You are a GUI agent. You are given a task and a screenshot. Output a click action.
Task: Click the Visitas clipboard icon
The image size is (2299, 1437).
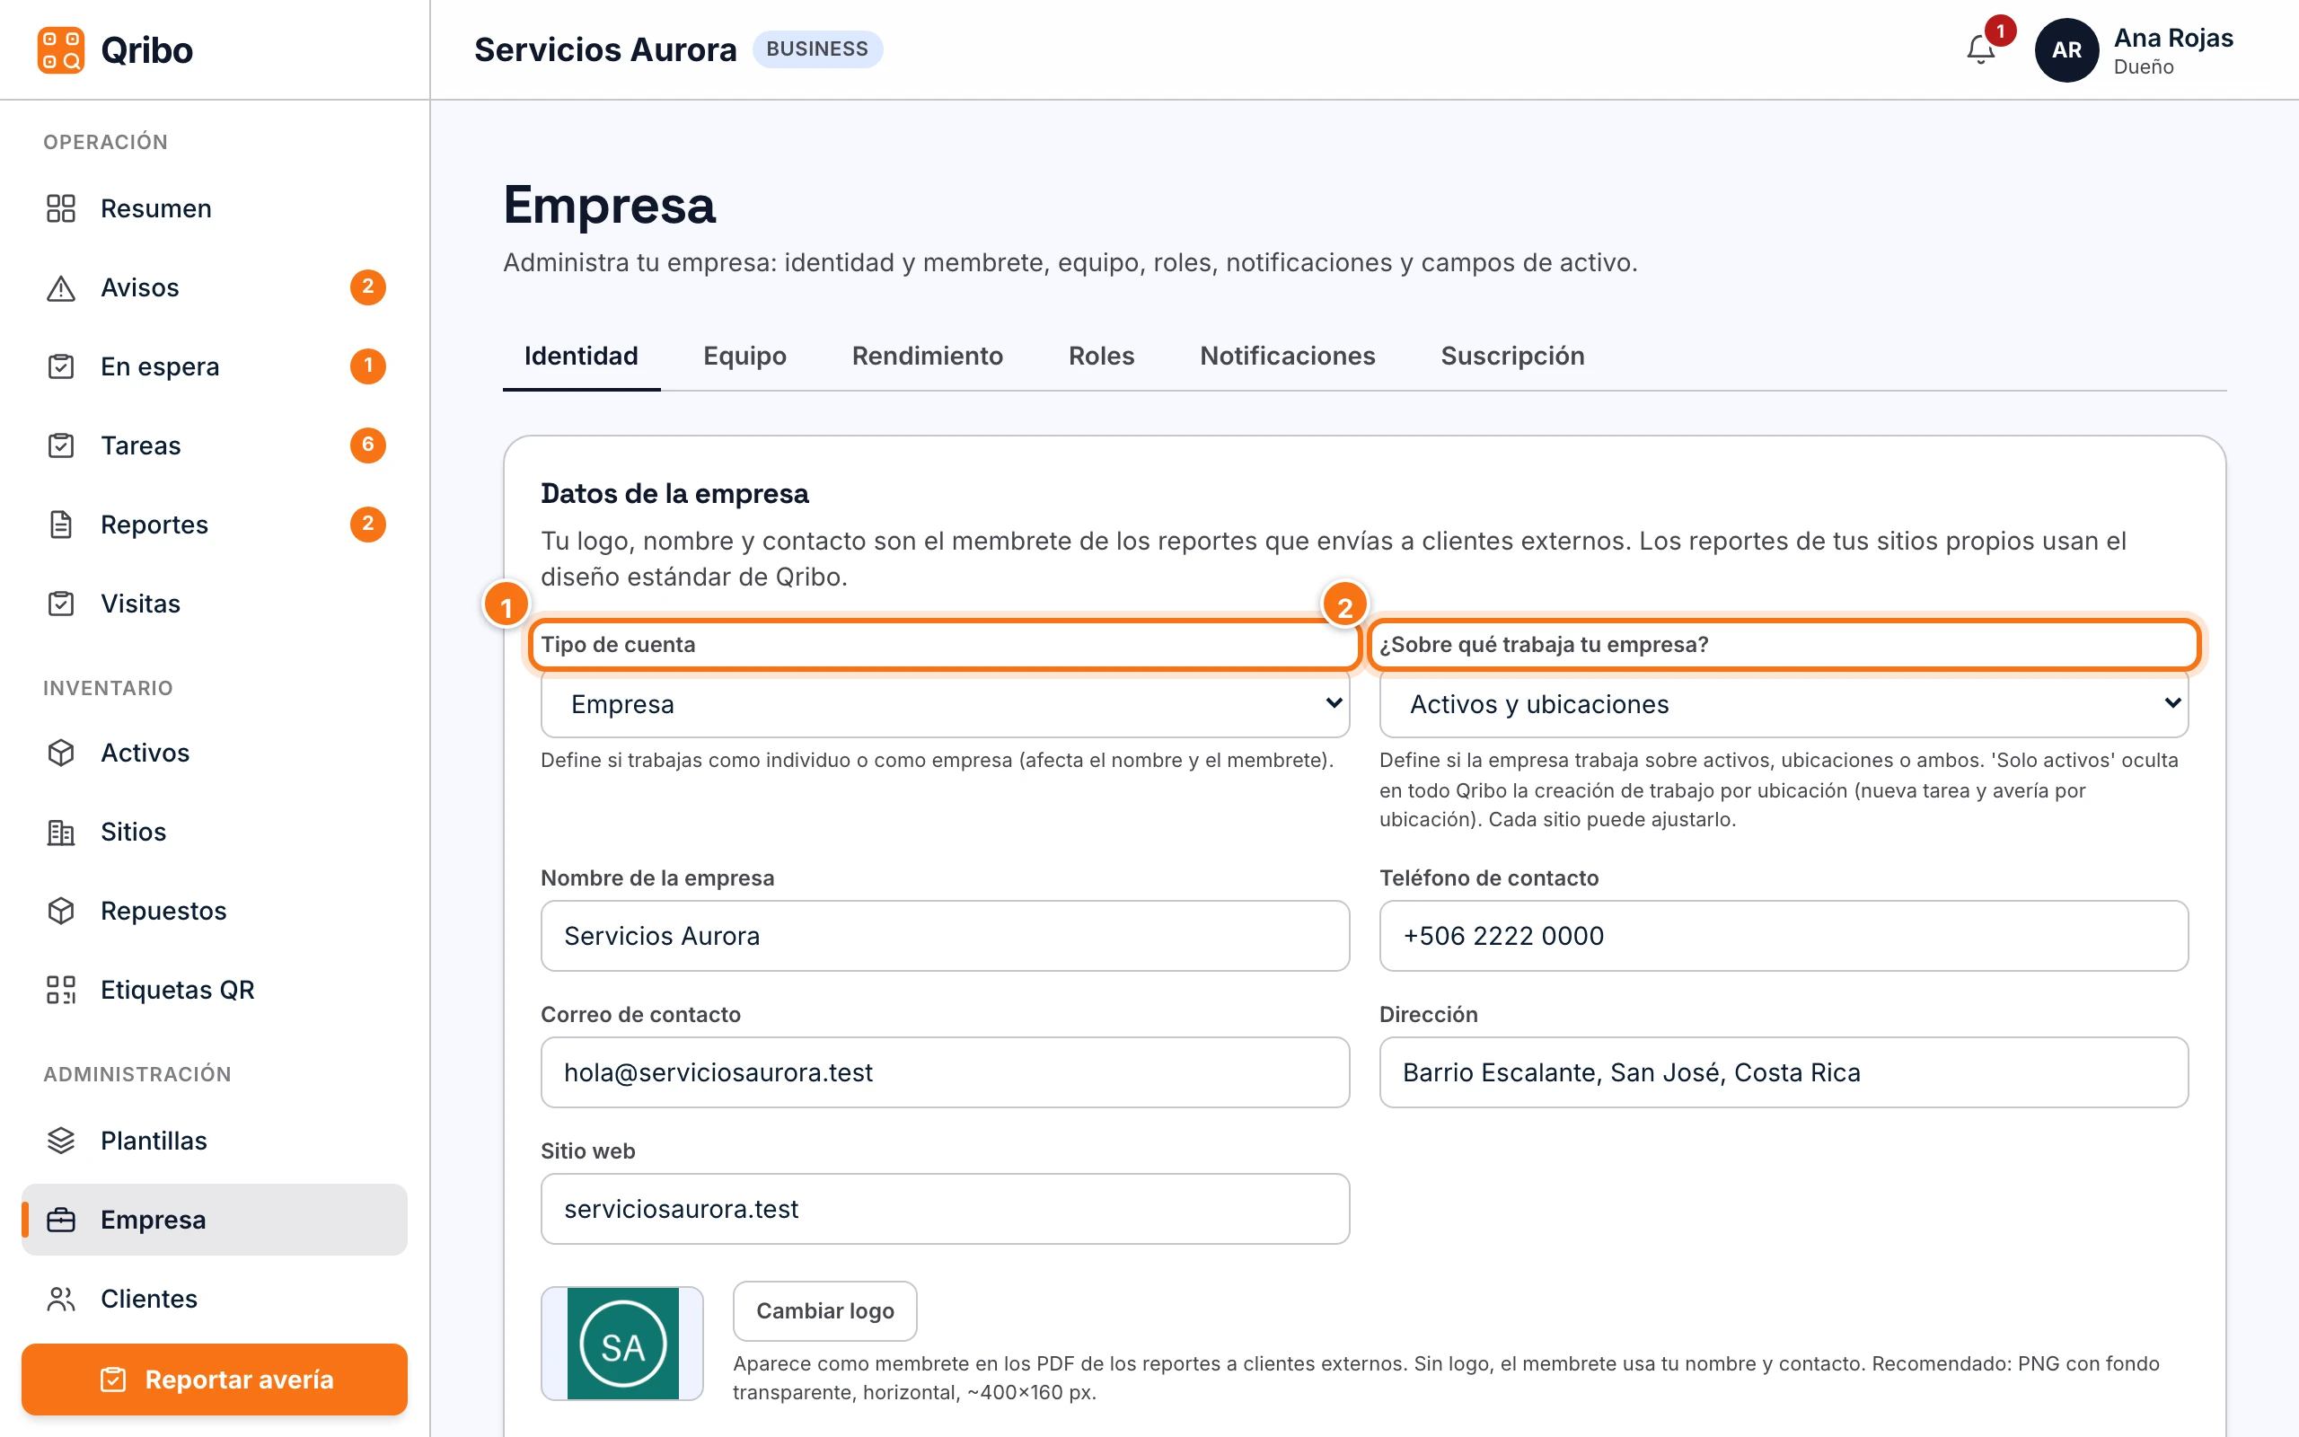tap(61, 603)
